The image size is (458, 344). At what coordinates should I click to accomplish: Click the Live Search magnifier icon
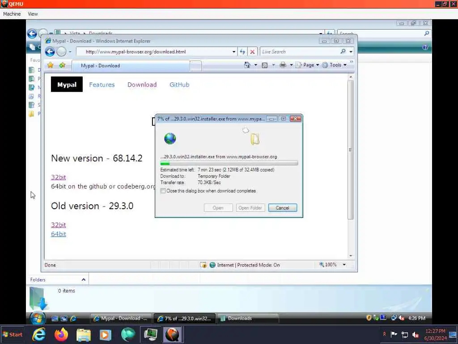(343, 52)
